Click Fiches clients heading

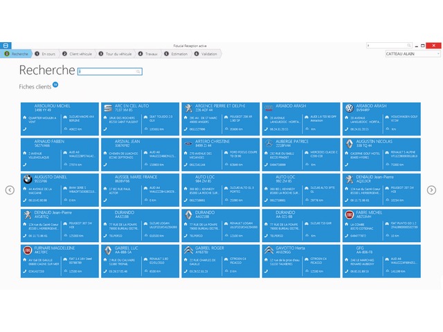35,86
